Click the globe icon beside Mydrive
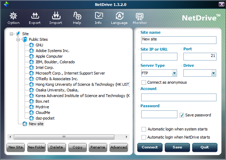This screenshot has height=160, width=226. [31, 107]
